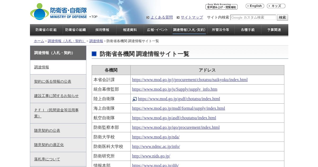The height and width of the screenshot is (167, 318).
Task: Open 防衛省の取組 menu tab
Action: [x=46, y=30]
